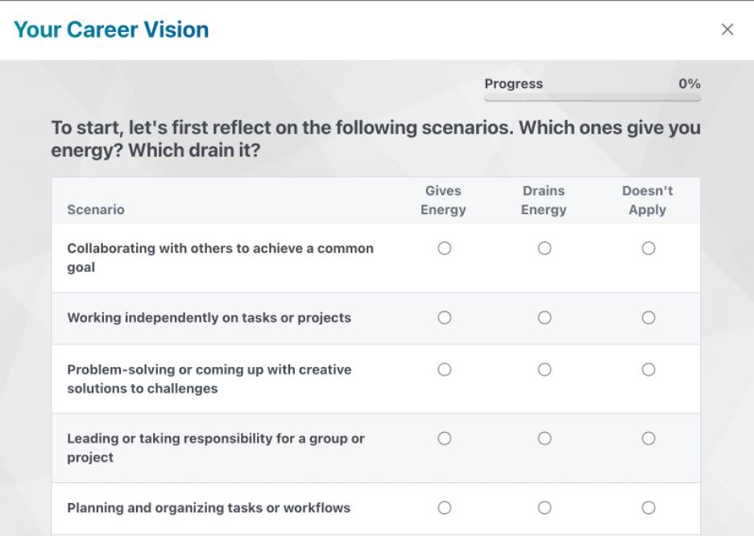754x536 pixels.
Task: Click the Progress bar
Action: tap(592, 97)
